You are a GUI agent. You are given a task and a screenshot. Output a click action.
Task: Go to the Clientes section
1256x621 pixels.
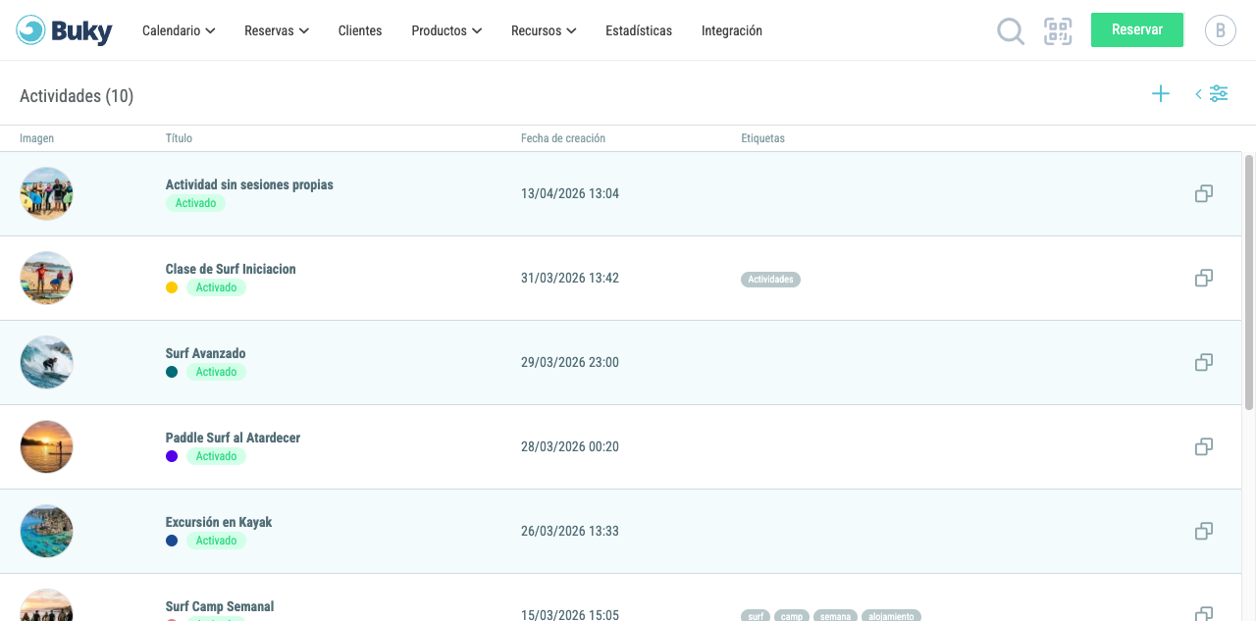point(360,30)
